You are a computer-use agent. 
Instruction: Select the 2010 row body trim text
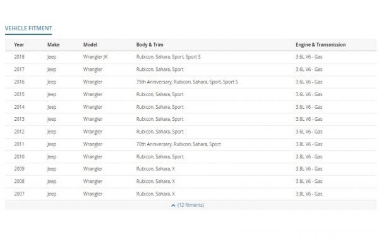(160, 157)
